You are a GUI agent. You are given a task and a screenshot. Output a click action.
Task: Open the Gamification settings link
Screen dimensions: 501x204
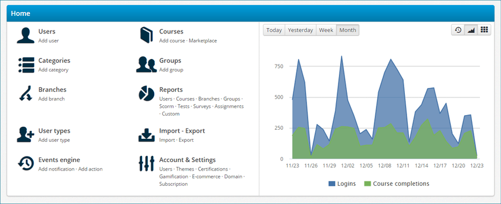(x=174, y=176)
